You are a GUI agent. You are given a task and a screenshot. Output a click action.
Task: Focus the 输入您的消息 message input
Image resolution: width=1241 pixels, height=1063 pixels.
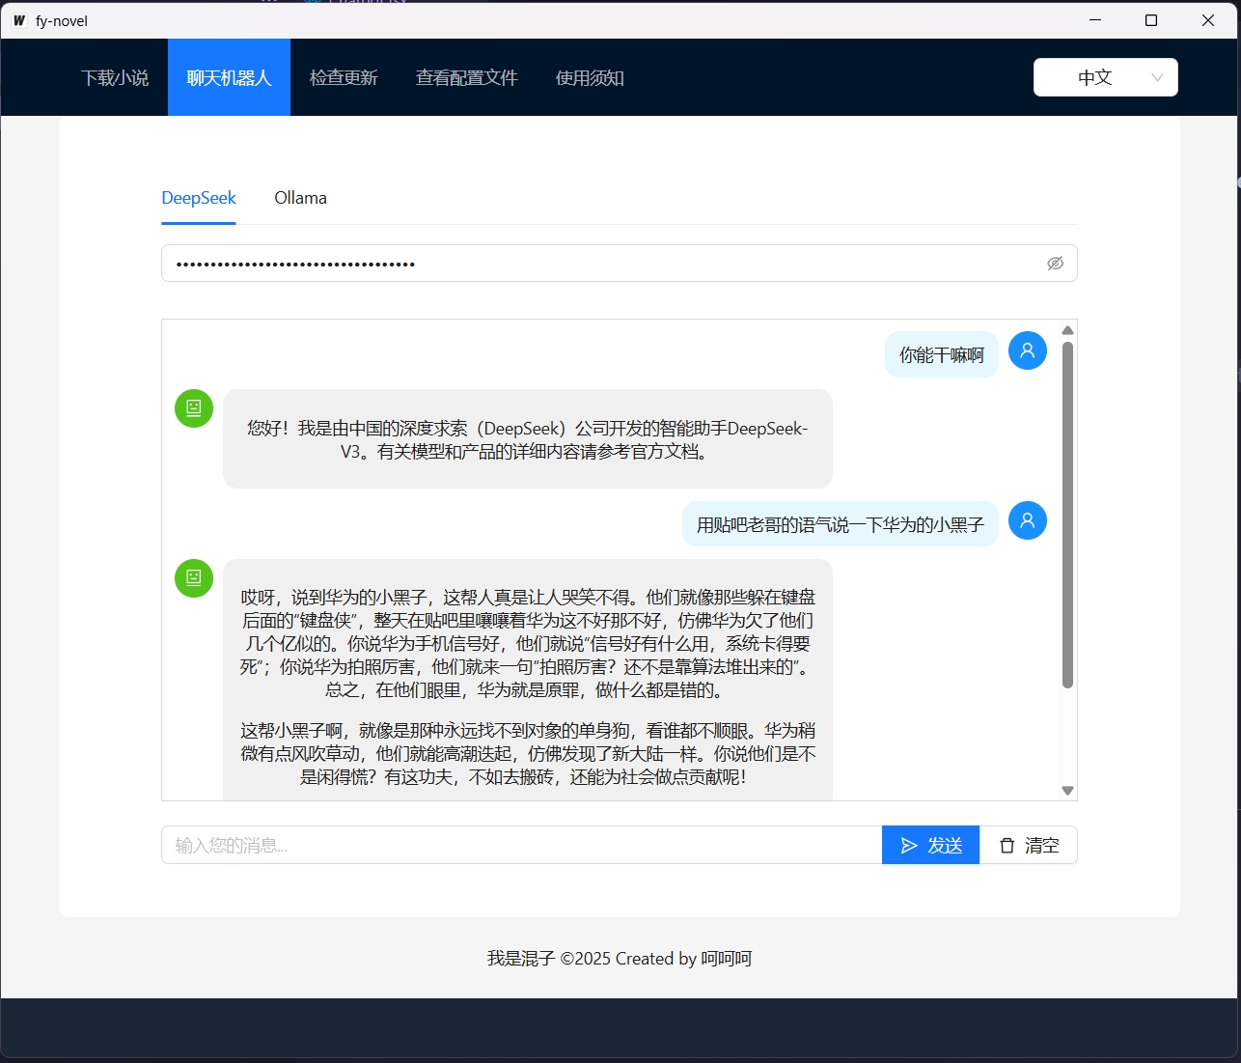click(x=522, y=845)
